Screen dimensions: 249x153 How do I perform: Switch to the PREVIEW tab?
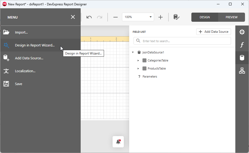tap(232, 17)
